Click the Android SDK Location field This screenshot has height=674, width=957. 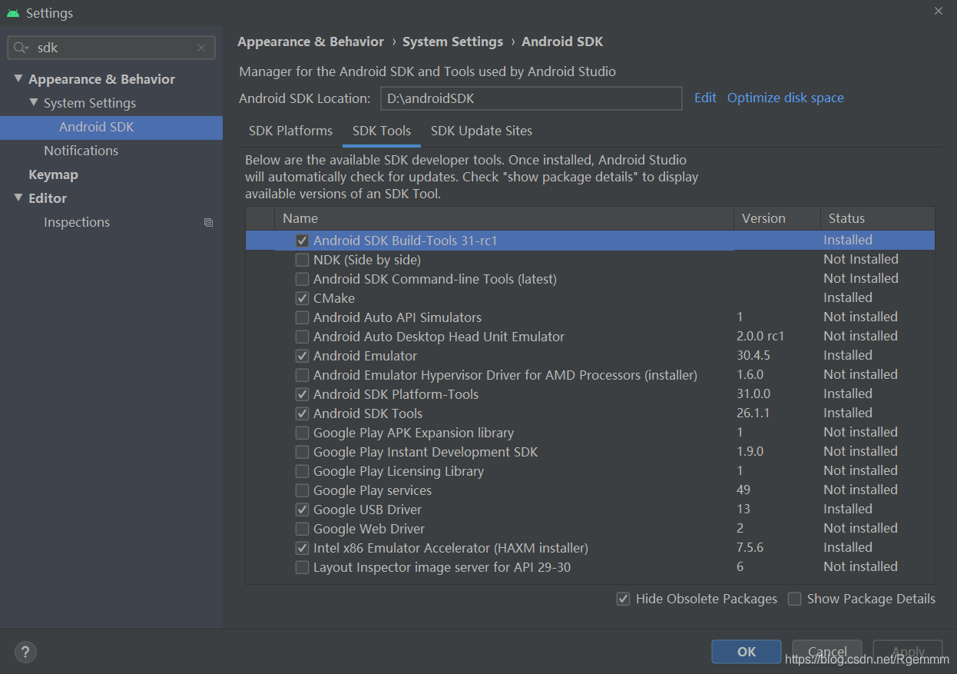pyautogui.click(x=531, y=98)
